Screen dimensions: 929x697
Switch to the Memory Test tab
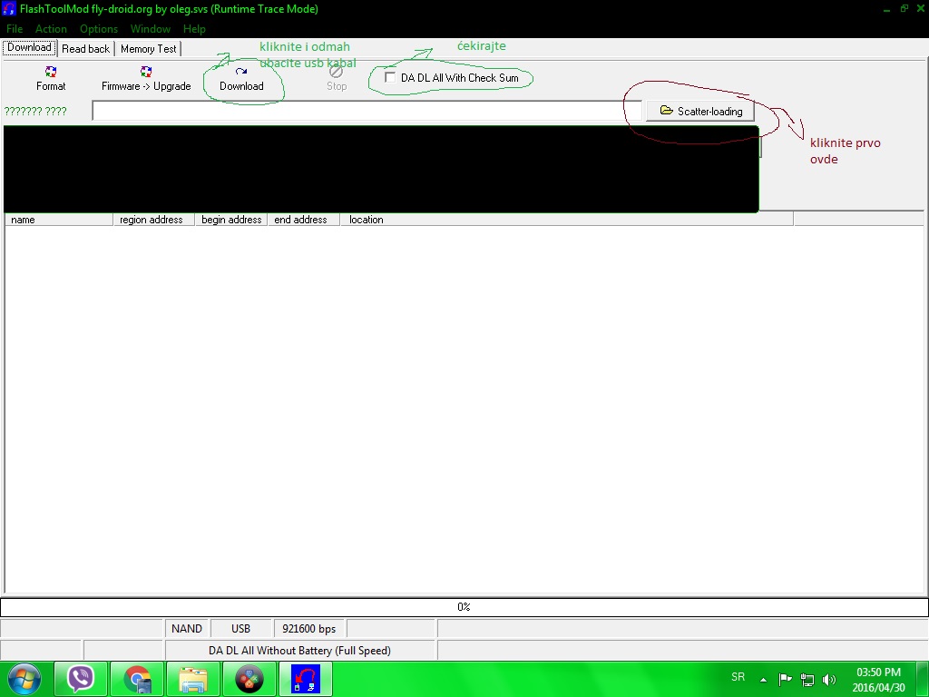coord(148,49)
